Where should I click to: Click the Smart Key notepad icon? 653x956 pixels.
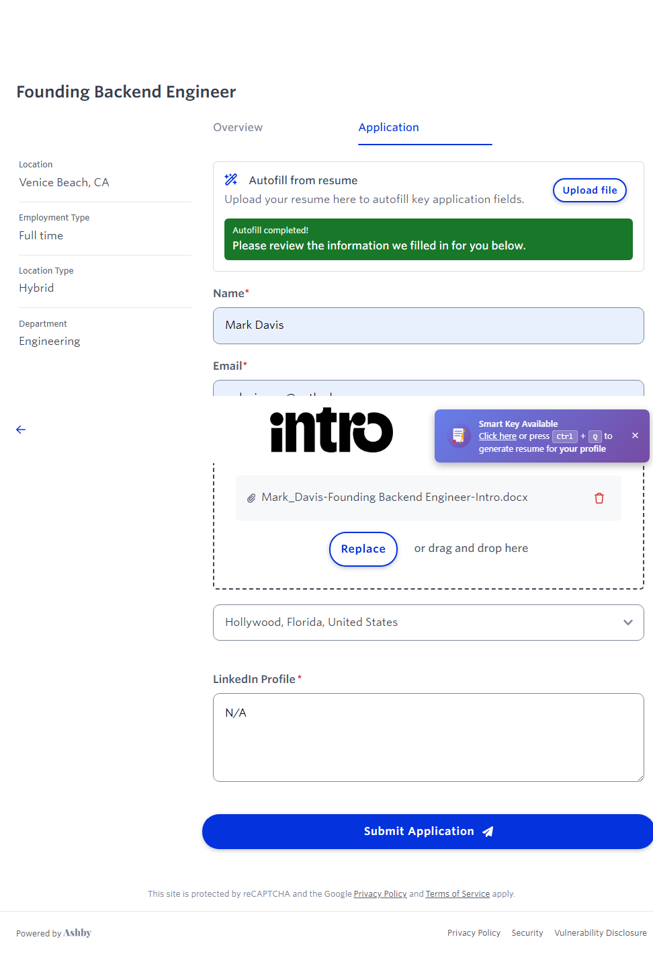pyautogui.click(x=459, y=436)
